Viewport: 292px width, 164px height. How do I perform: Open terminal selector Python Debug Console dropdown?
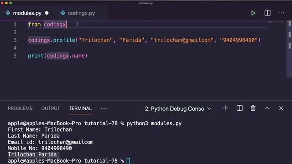click(x=178, y=108)
